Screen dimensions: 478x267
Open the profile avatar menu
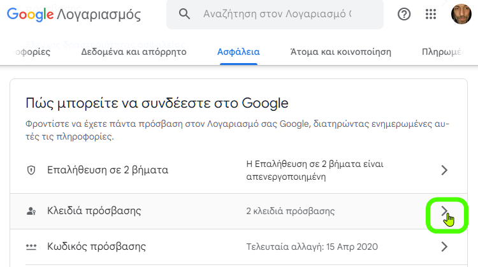click(461, 14)
